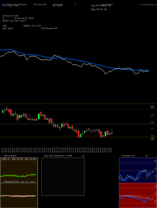Click the 3.7 price axis label
Screen dimensions: 157x208
point(152,129)
